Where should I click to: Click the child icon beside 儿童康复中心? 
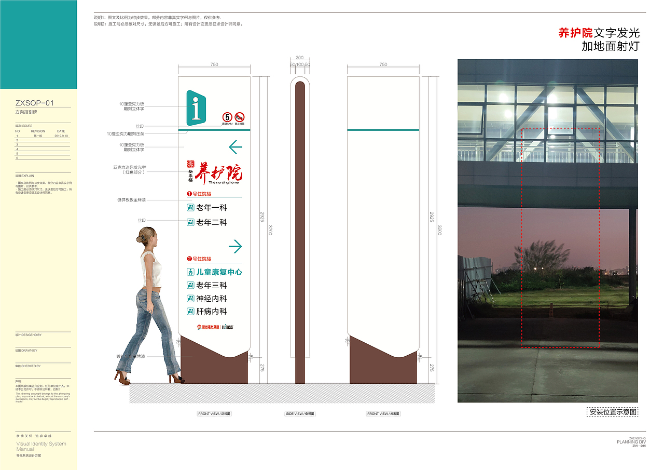190,272
